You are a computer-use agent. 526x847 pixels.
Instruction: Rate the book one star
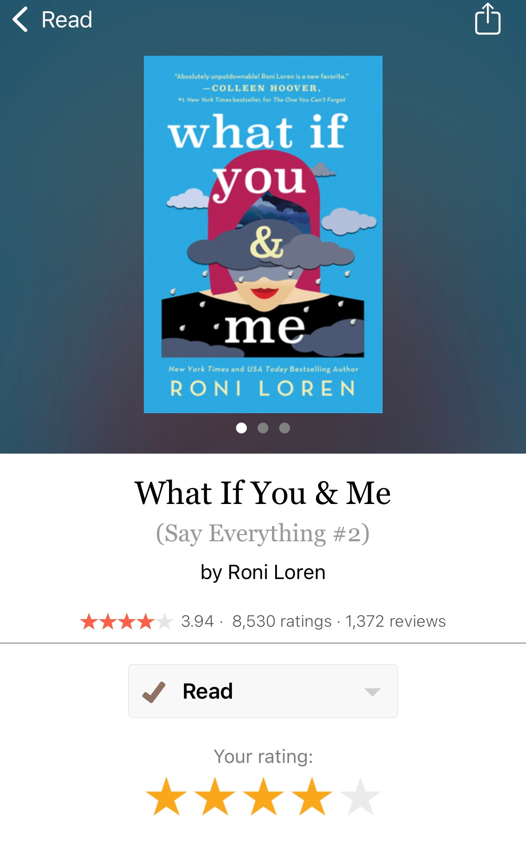click(x=166, y=796)
